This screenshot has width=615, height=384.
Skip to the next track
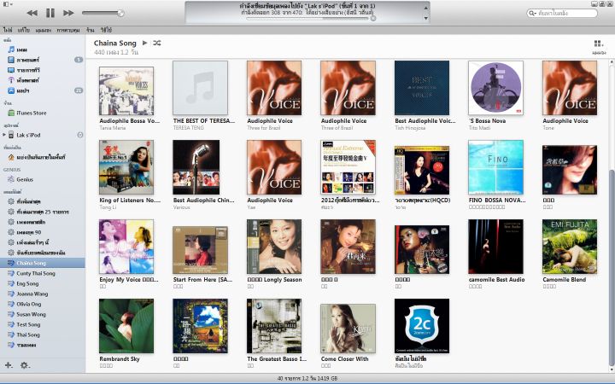point(69,13)
